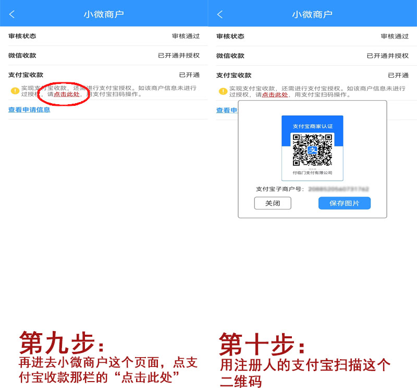Image resolution: width=417 pixels, height=391 pixels.
Task: Click yellow warning icon on right screen
Action: click(223, 91)
